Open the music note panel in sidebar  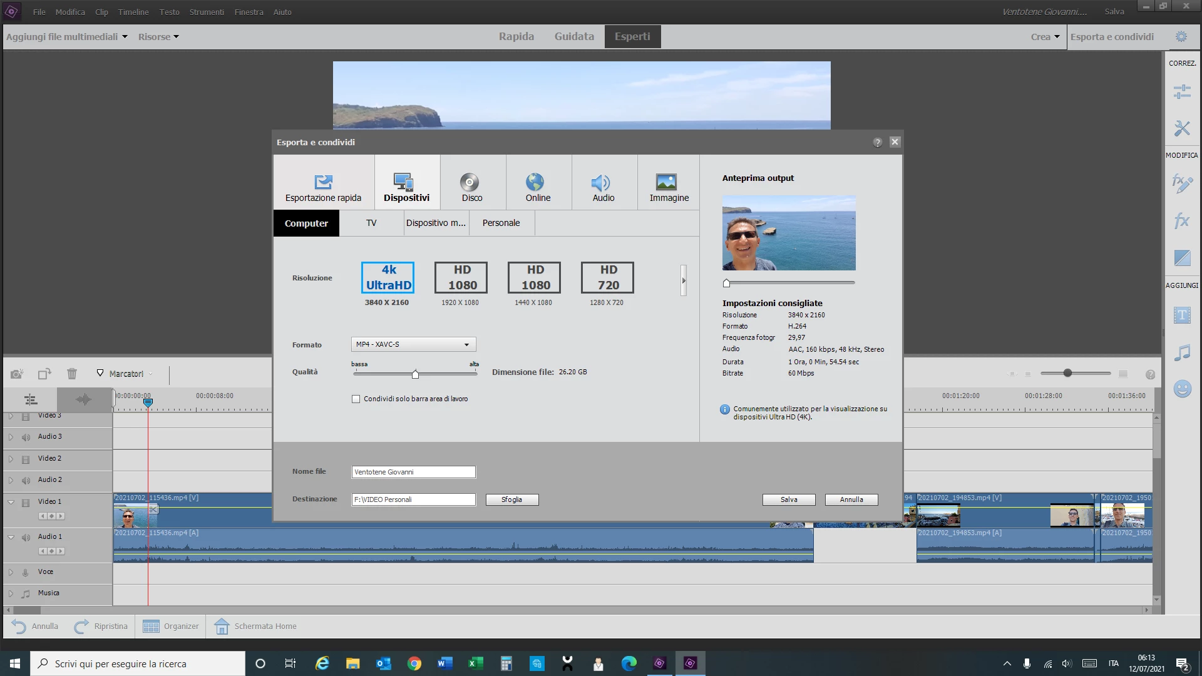(1181, 353)
